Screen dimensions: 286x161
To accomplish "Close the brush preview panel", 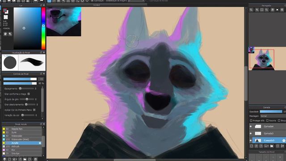I will tap(44, 52).
